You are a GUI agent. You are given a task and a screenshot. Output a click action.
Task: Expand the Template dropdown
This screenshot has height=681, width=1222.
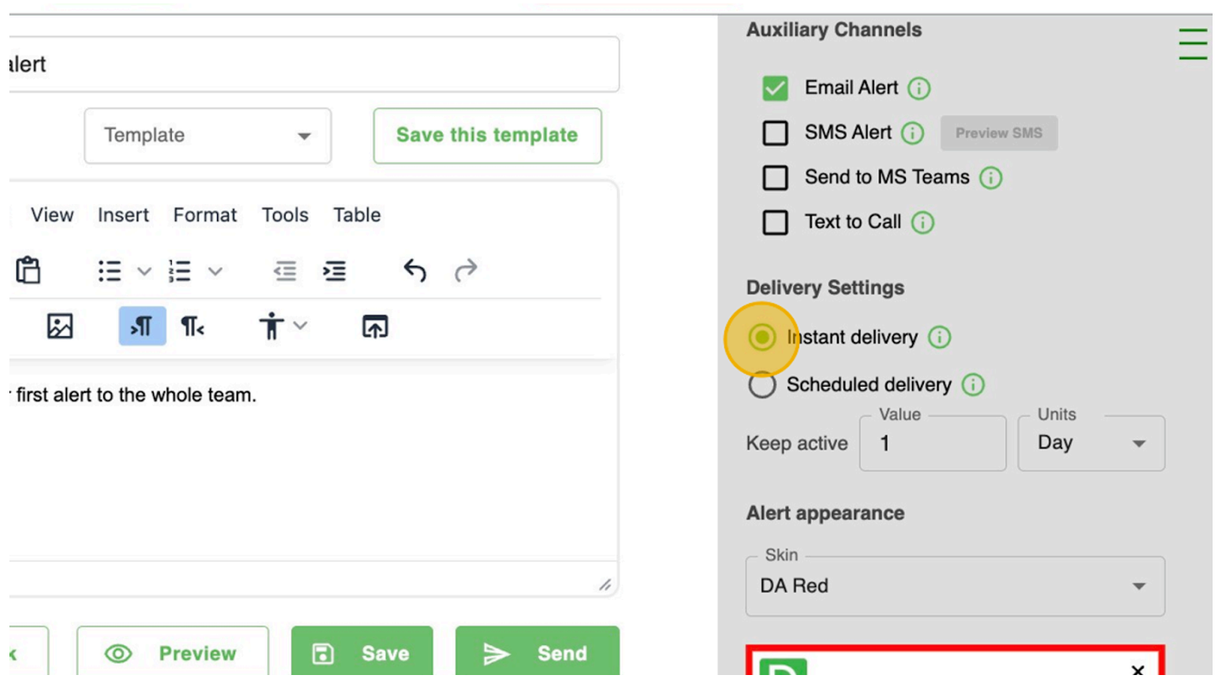click(207, 136)
